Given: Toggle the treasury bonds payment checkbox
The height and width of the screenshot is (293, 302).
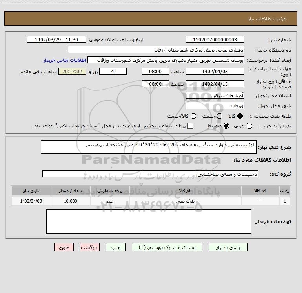Looking at the screenshot, I should 190,126.
